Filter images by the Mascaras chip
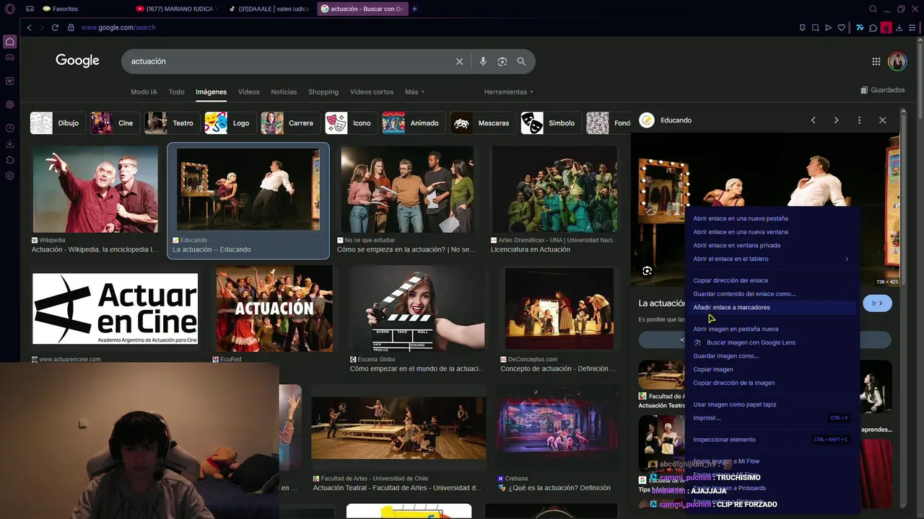This screenshot has width=924, height=519. click(483, 123)
